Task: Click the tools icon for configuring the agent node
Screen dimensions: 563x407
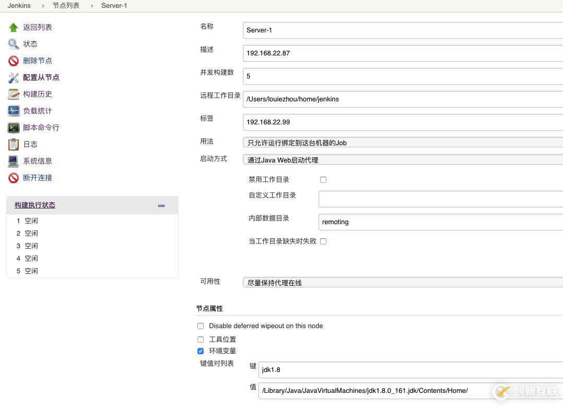Action: [x=13, y=78]
